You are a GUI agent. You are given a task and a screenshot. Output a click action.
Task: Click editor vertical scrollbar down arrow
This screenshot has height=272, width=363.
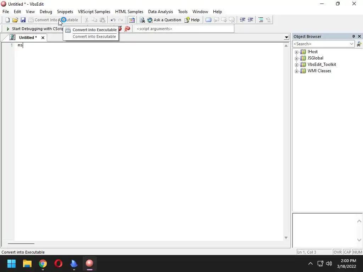point(286,238)
